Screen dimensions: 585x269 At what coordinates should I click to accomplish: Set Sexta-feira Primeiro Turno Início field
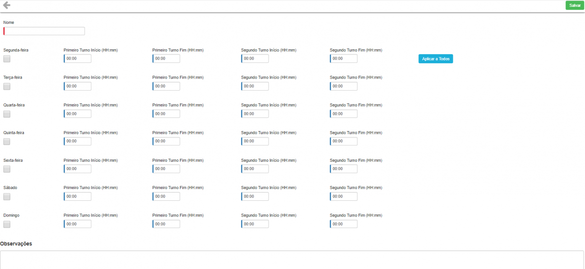tap(78, 169)
